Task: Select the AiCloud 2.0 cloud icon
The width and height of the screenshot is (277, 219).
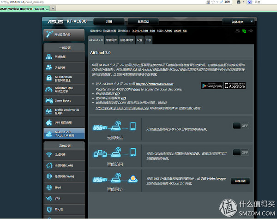Action: click(49, 134)
